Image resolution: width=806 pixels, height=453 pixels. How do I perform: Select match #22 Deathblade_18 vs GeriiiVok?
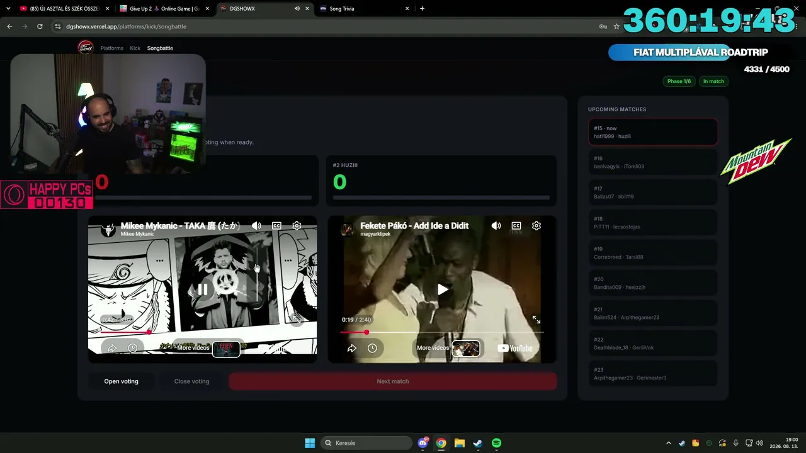click(653, 344)
